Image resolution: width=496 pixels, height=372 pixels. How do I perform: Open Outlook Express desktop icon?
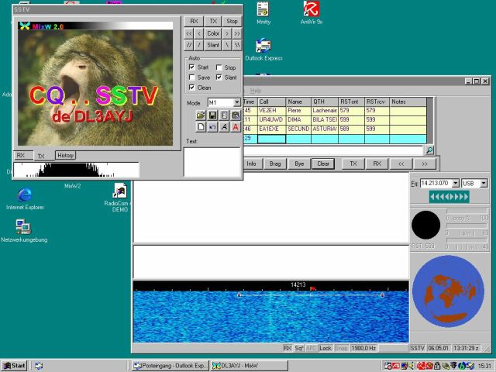point(263,49)
